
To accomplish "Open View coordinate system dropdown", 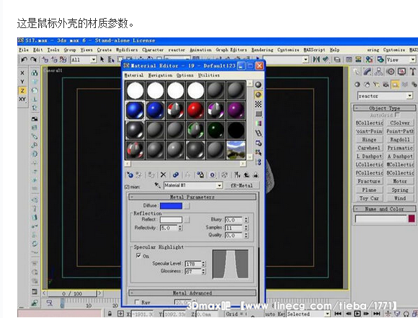I will (x=412, y=60).
